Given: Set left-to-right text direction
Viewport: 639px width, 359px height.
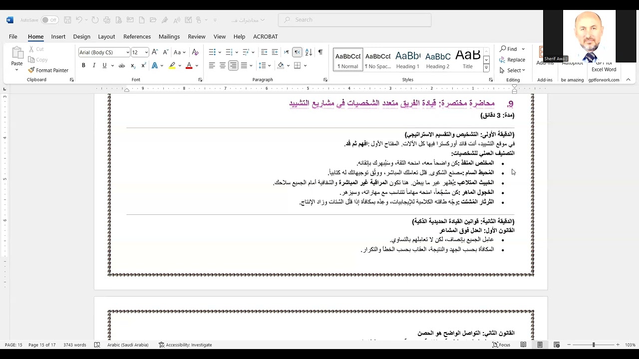Looking at the screenshot, I should 287,52.
